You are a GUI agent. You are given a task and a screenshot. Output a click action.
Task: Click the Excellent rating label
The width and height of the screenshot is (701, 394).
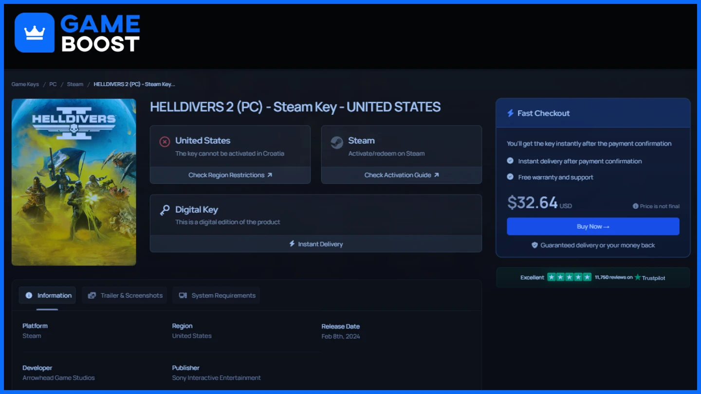[532, 277]
